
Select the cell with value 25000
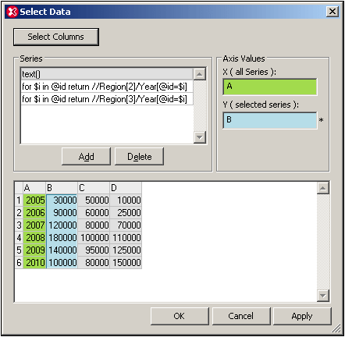pos(126,213)
